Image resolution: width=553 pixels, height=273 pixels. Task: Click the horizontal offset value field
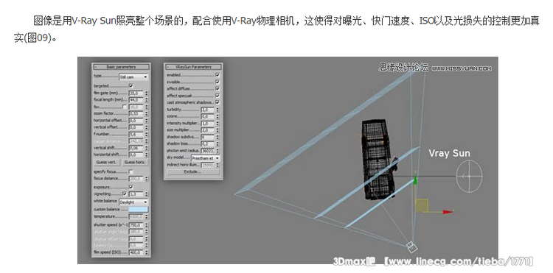[x=136, y=121]
